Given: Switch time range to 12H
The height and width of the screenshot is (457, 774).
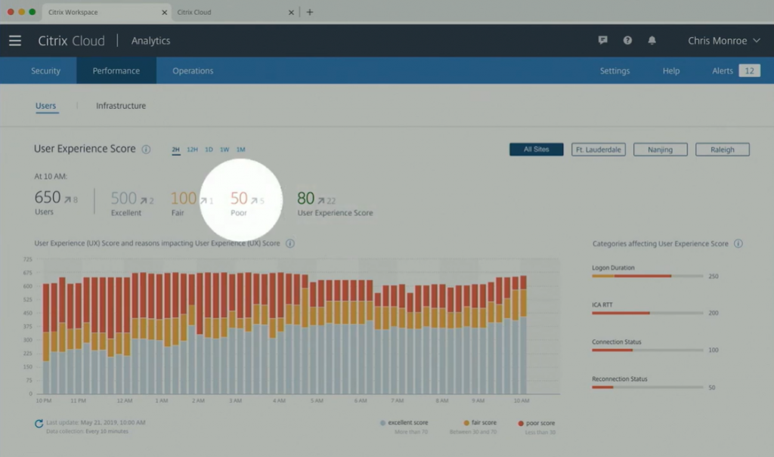Looking at the screenshot, I should pyautogui.click(x=192, y=150).
